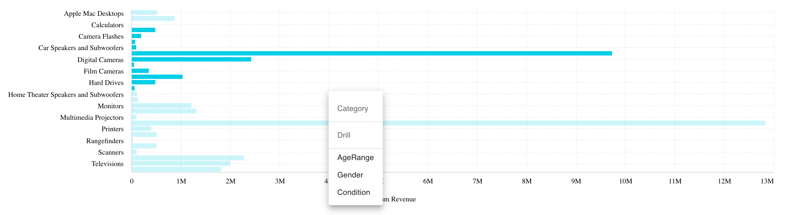
Task: Click the Printers category label
Action: 113,129
